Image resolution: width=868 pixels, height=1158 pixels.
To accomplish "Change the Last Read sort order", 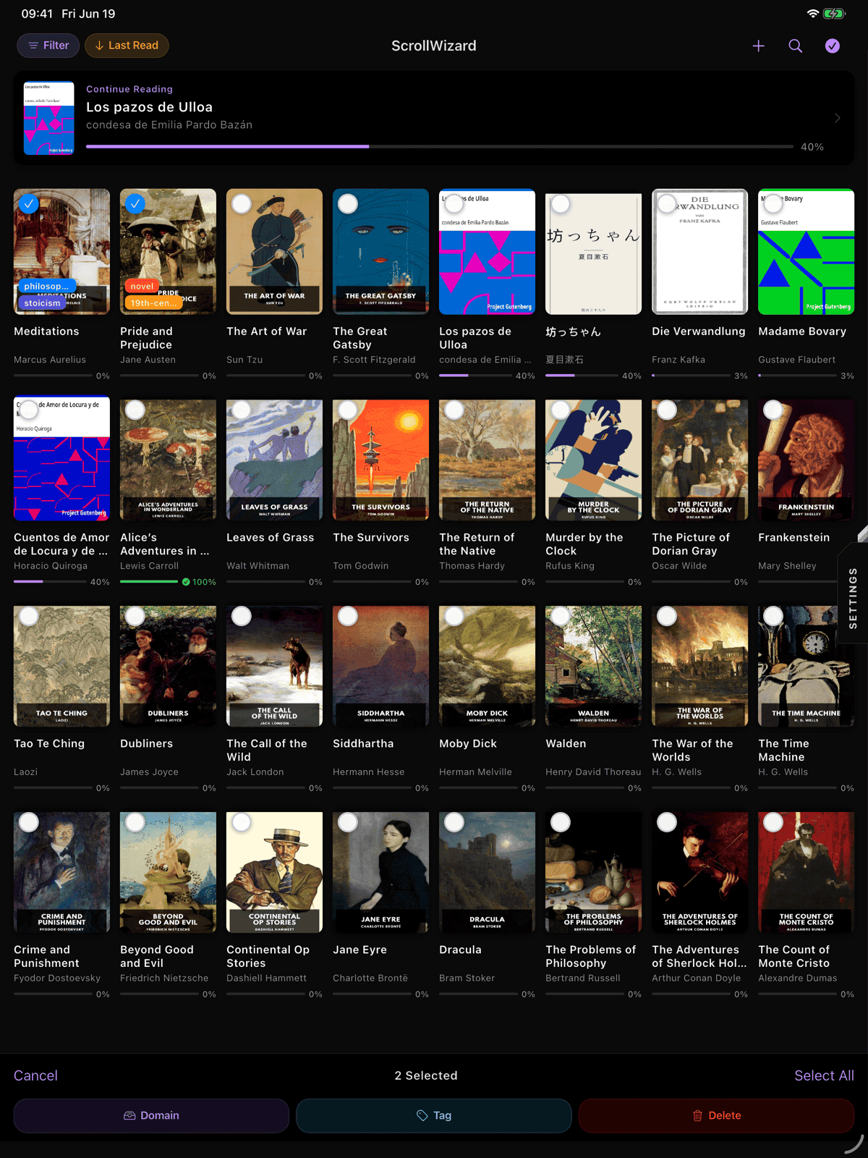I will (x=127, y=46).
